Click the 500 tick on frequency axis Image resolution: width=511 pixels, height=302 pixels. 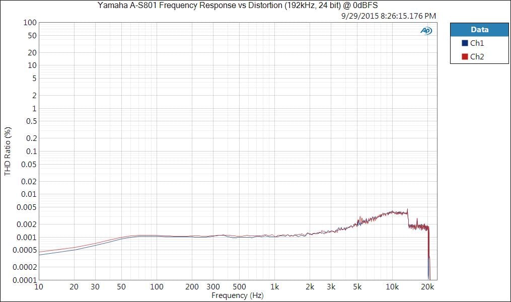239,287
